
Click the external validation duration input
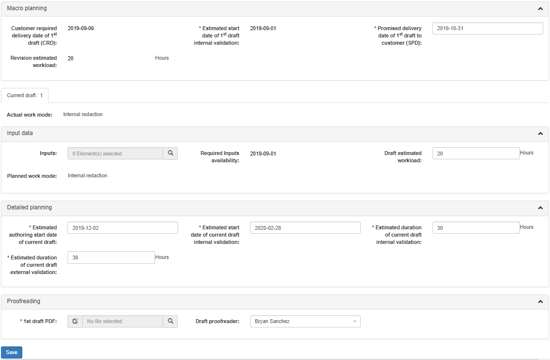tap(111, 257)
